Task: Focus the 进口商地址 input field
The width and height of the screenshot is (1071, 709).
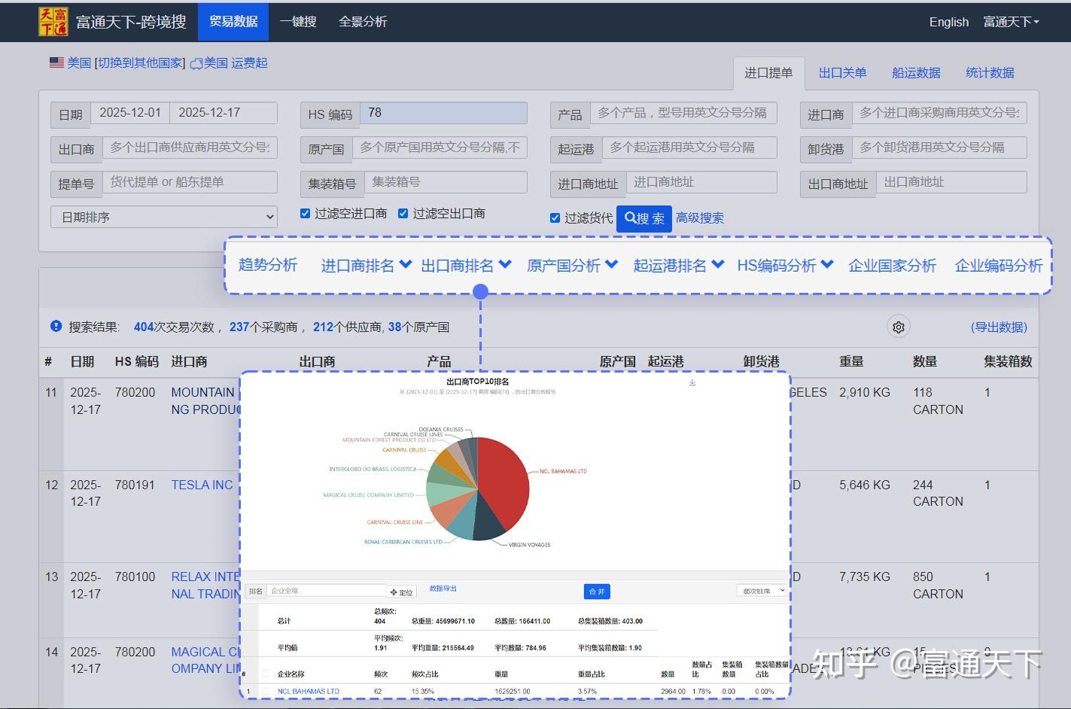Action: (x=701, y=182)
